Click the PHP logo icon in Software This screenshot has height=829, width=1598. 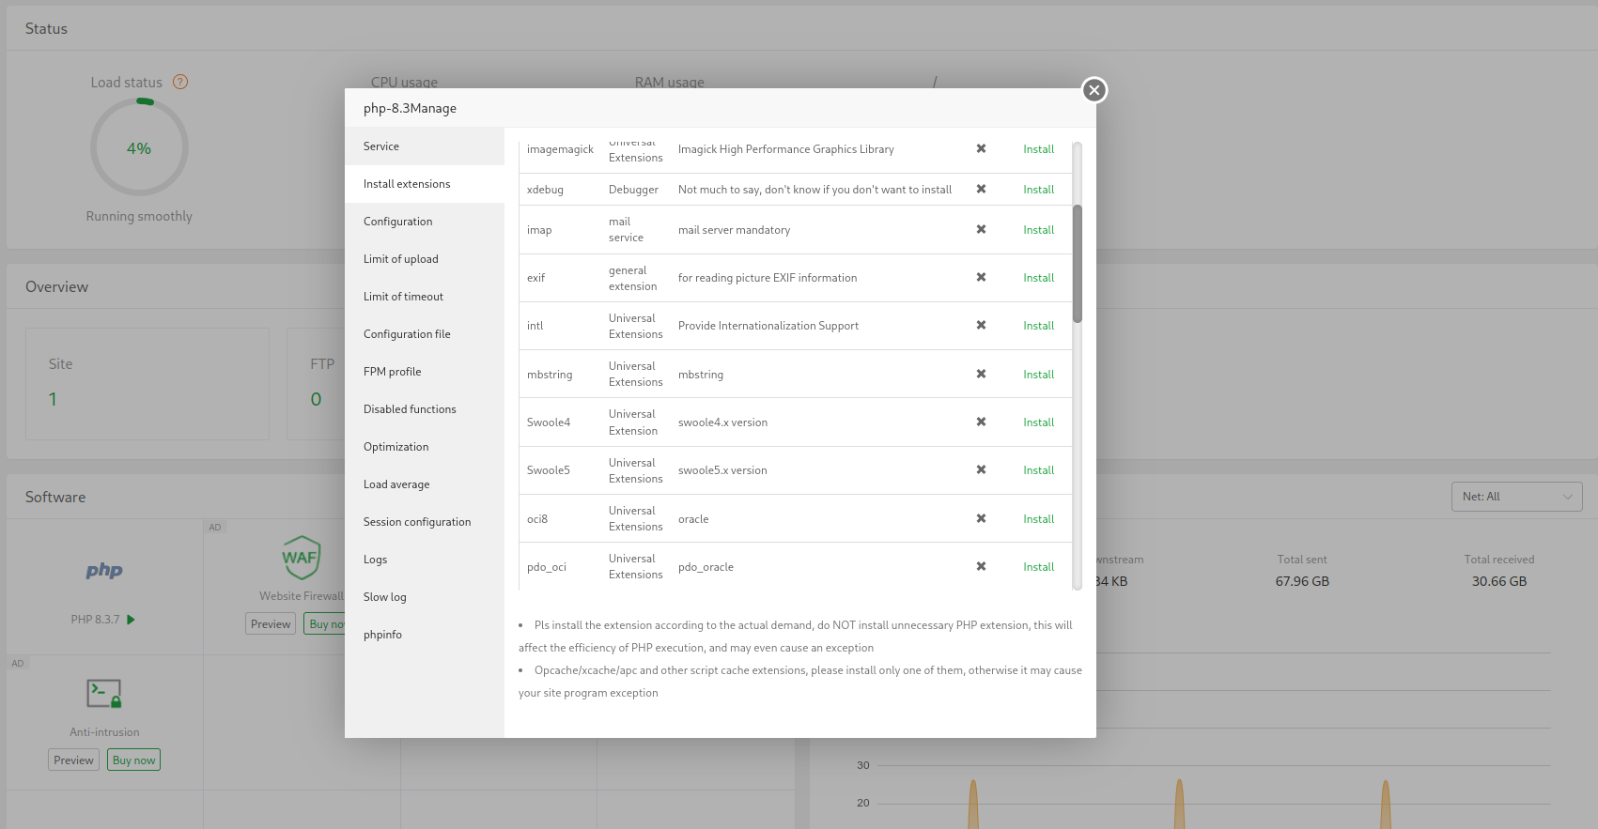(104, 570)
